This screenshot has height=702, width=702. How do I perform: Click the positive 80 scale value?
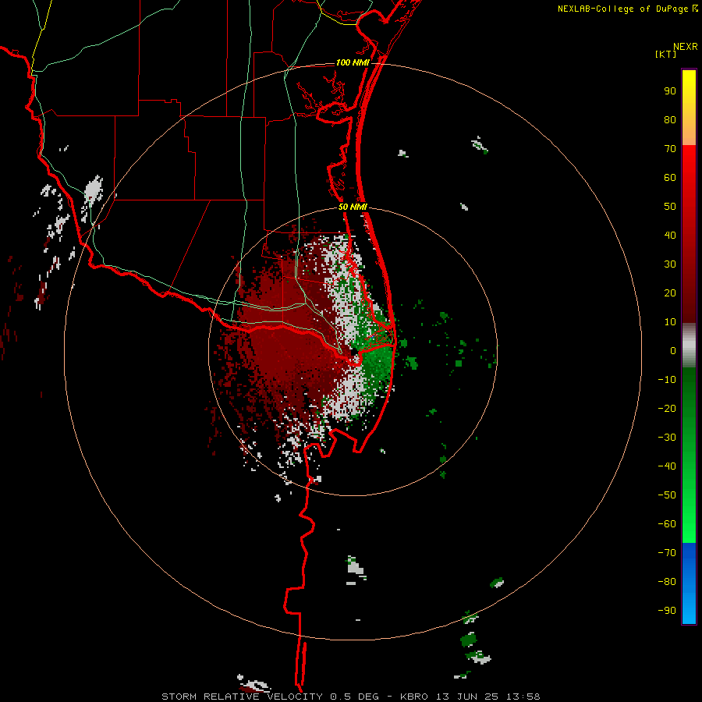670,120
